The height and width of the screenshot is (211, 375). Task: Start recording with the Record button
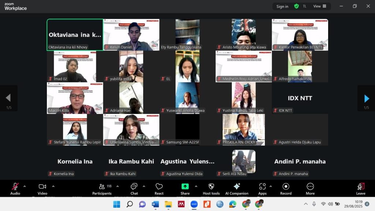(286, 189)
